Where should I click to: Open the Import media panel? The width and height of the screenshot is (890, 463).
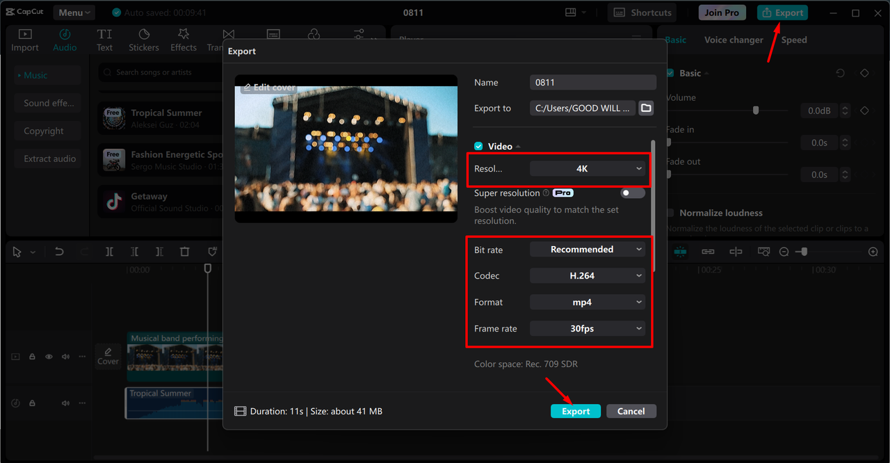point(25,40)
